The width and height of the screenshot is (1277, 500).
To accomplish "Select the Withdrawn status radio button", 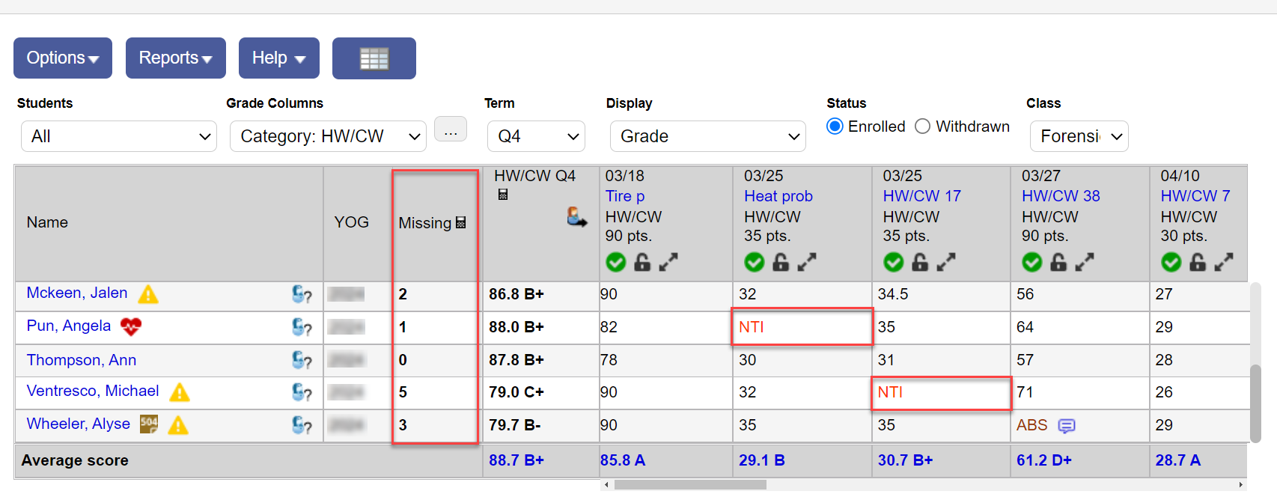I will [922, 126].
